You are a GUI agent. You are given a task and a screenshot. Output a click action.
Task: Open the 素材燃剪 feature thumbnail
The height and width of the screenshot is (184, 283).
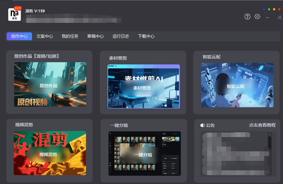(143, 87)
